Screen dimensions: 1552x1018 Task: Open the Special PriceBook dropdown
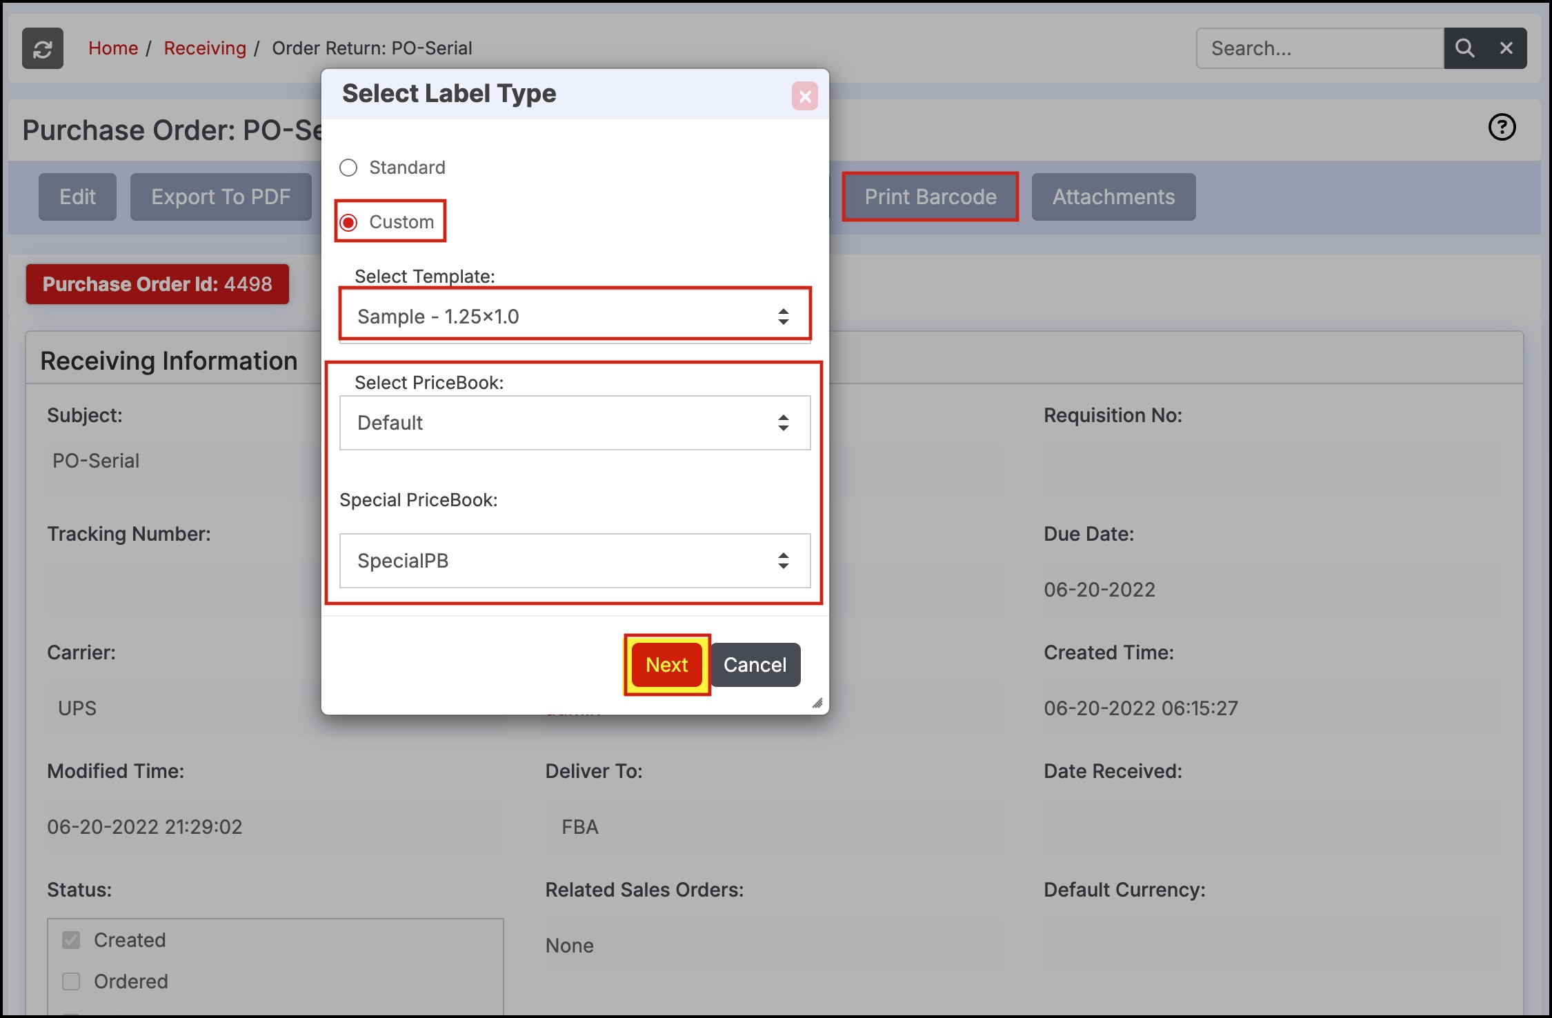pos(575,561)
